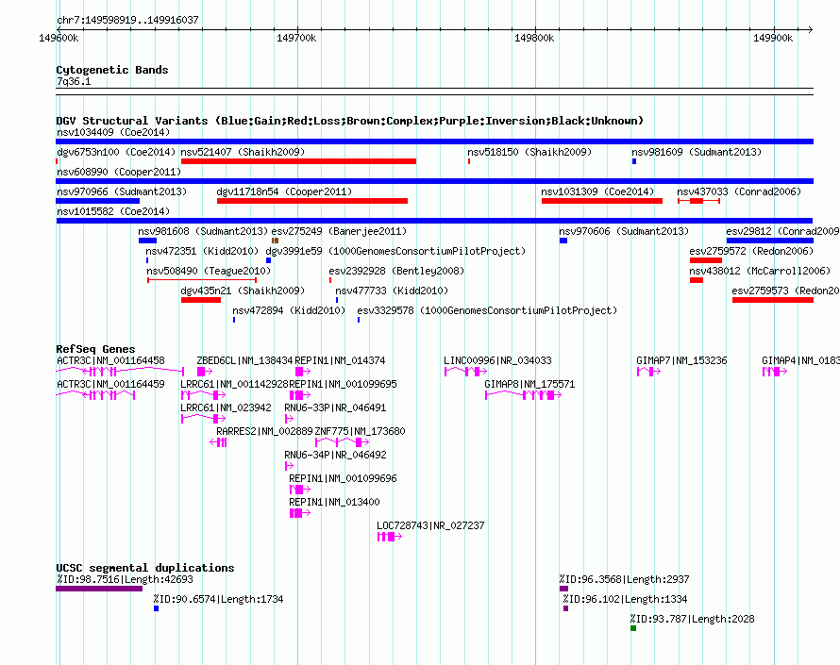Screen dimensions: 840x665
Task: Click the esv2759573 red loss bar
Action: 773,300
